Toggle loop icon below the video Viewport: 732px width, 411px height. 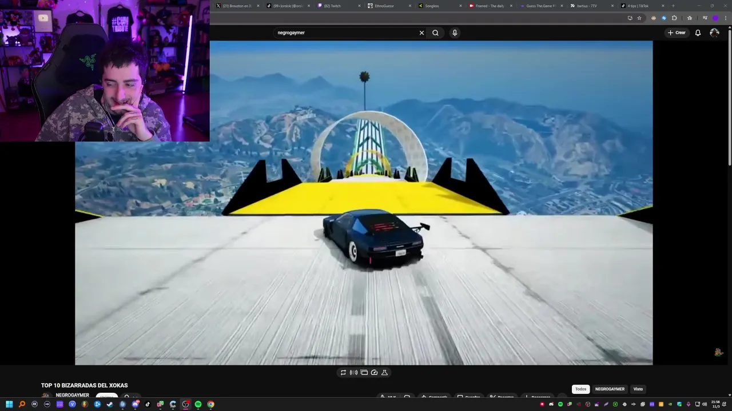click(343, 372)
